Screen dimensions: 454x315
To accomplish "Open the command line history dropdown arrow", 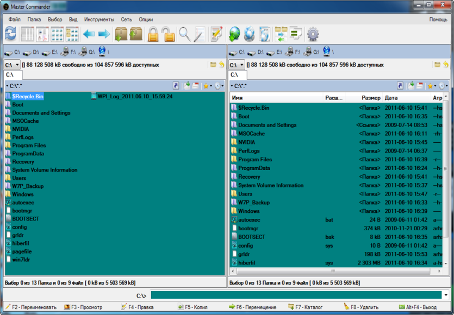I will coord(446,295).
